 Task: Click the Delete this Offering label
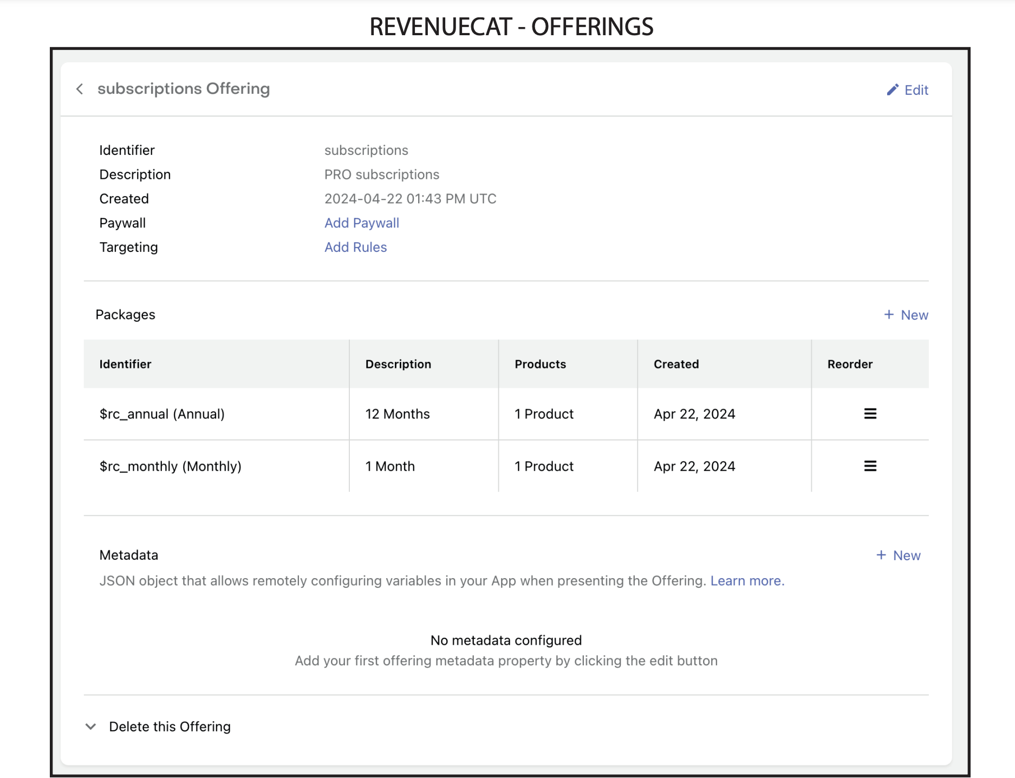pos(170,727)
